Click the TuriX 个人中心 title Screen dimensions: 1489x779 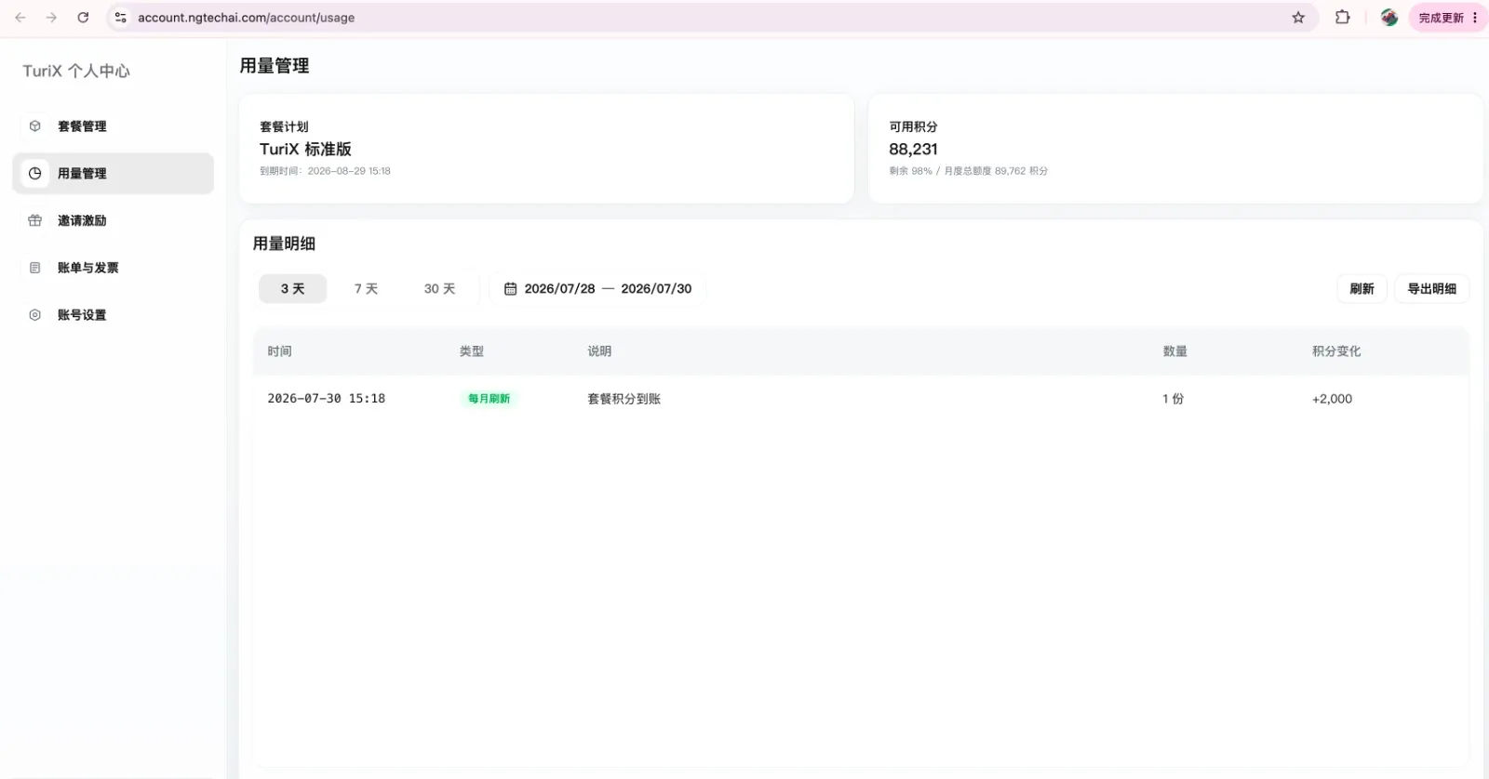[76, 71]
